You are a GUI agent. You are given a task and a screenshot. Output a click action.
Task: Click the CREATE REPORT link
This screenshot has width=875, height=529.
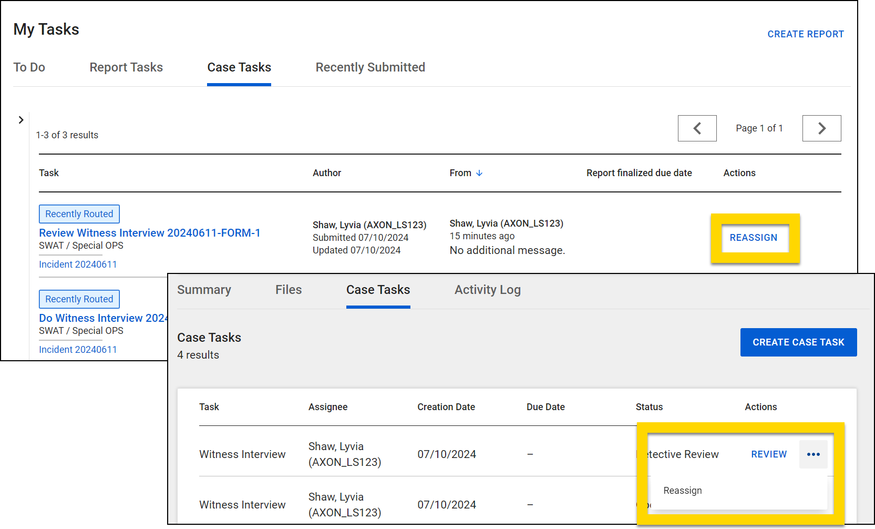(x=806, y=34)
